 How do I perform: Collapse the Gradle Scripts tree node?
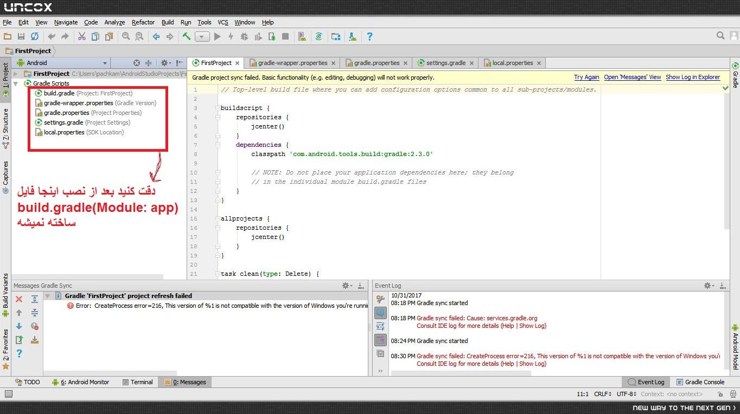(16, 83)
